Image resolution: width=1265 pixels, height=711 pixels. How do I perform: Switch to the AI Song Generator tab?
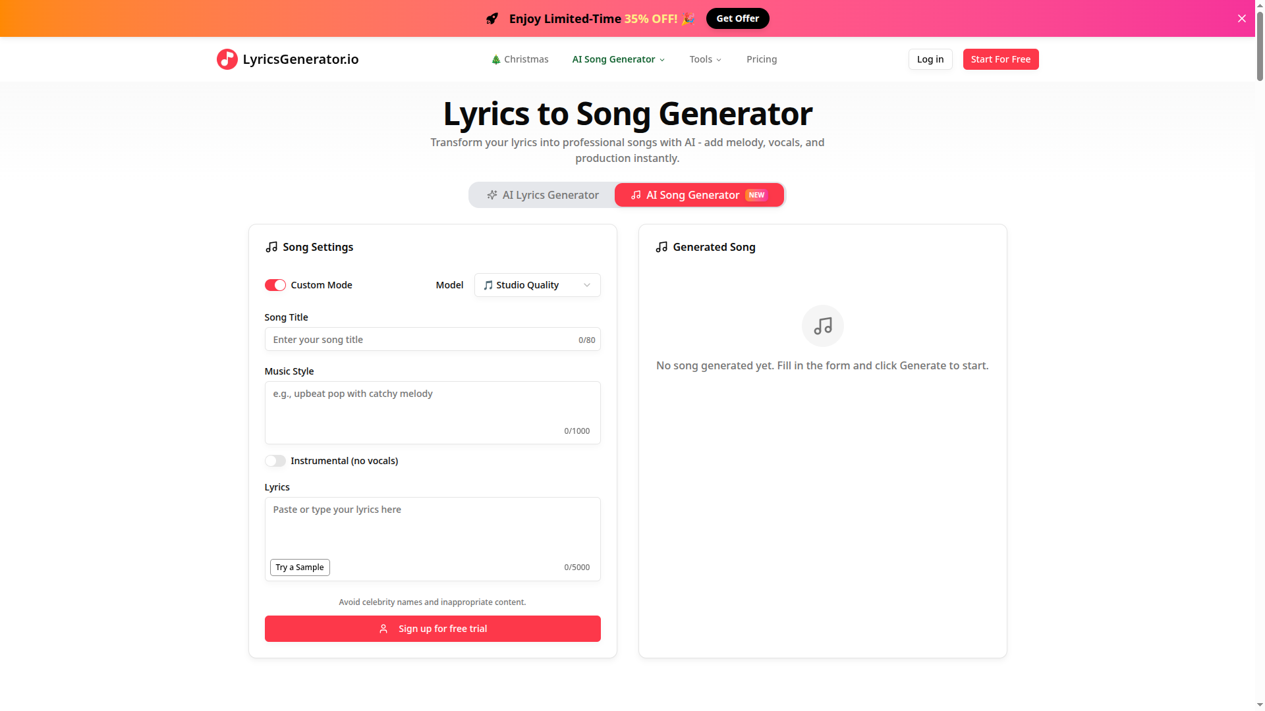pyautogui.click(x=698, y=195)
